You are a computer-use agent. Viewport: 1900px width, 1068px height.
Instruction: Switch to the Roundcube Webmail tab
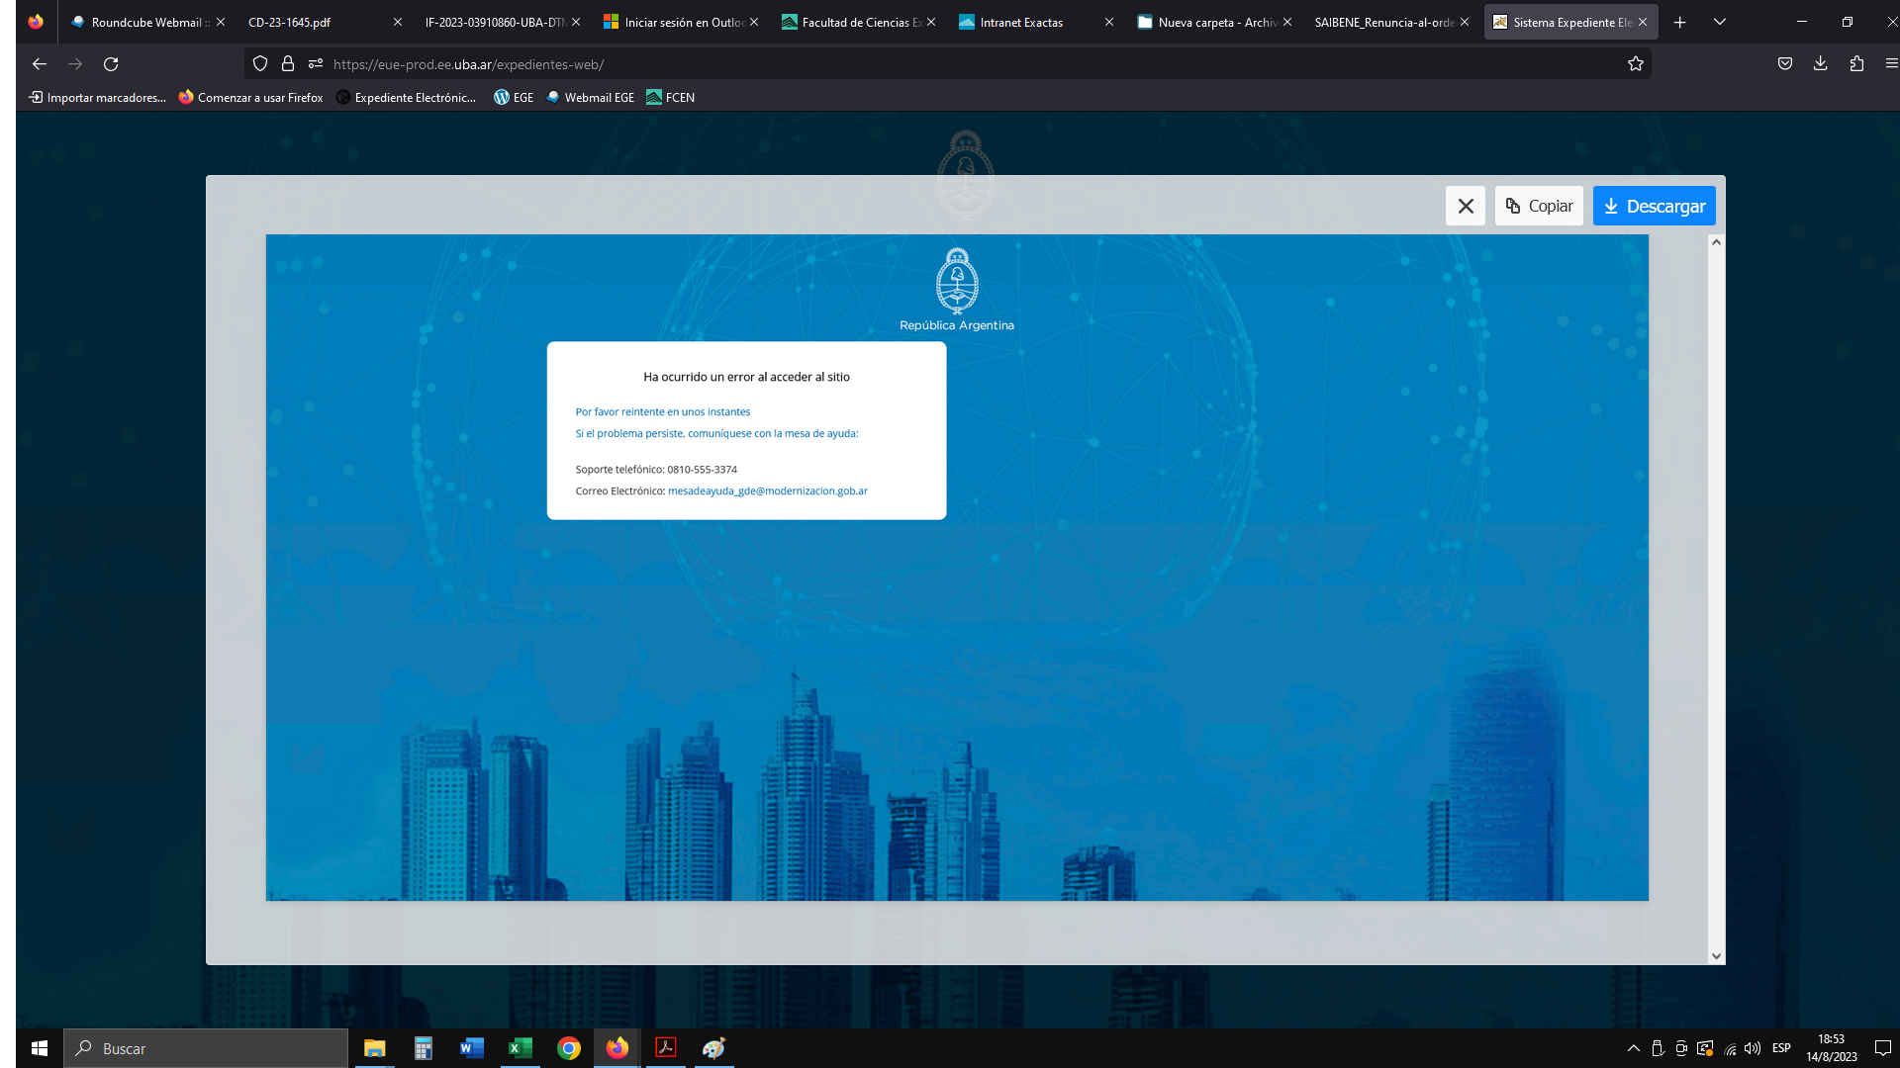145,22
